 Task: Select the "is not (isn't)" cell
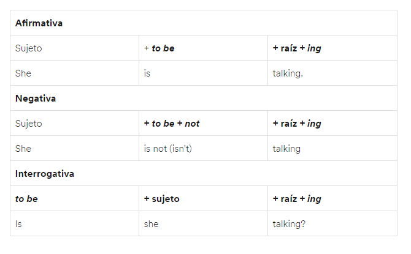pos(168,149)
